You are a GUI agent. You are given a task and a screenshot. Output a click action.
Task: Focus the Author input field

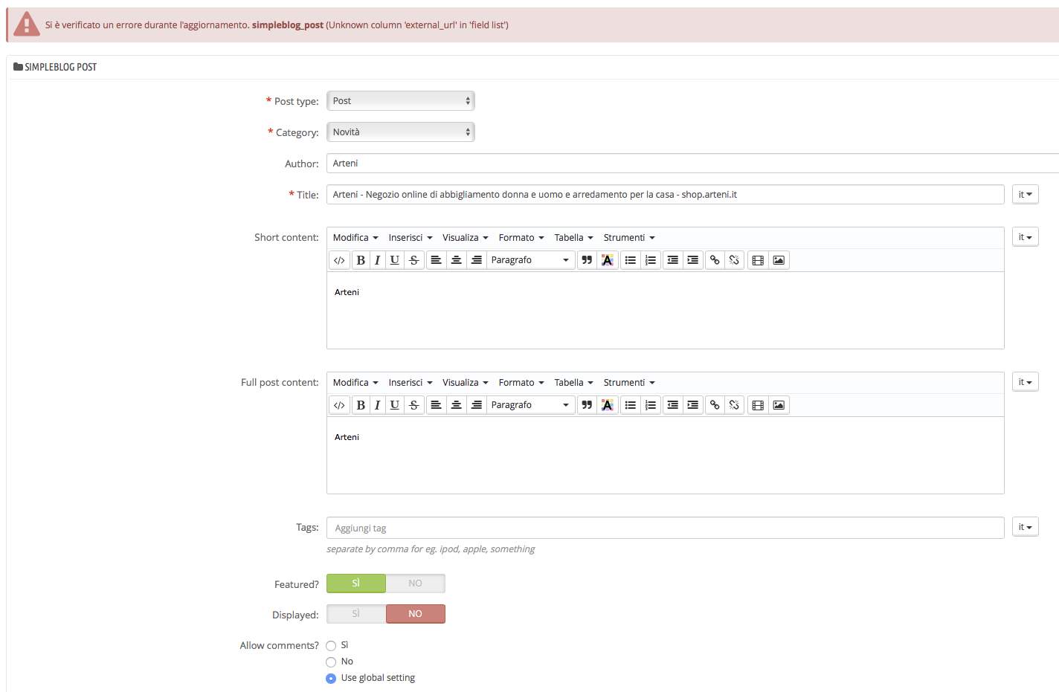coord(692,164)
